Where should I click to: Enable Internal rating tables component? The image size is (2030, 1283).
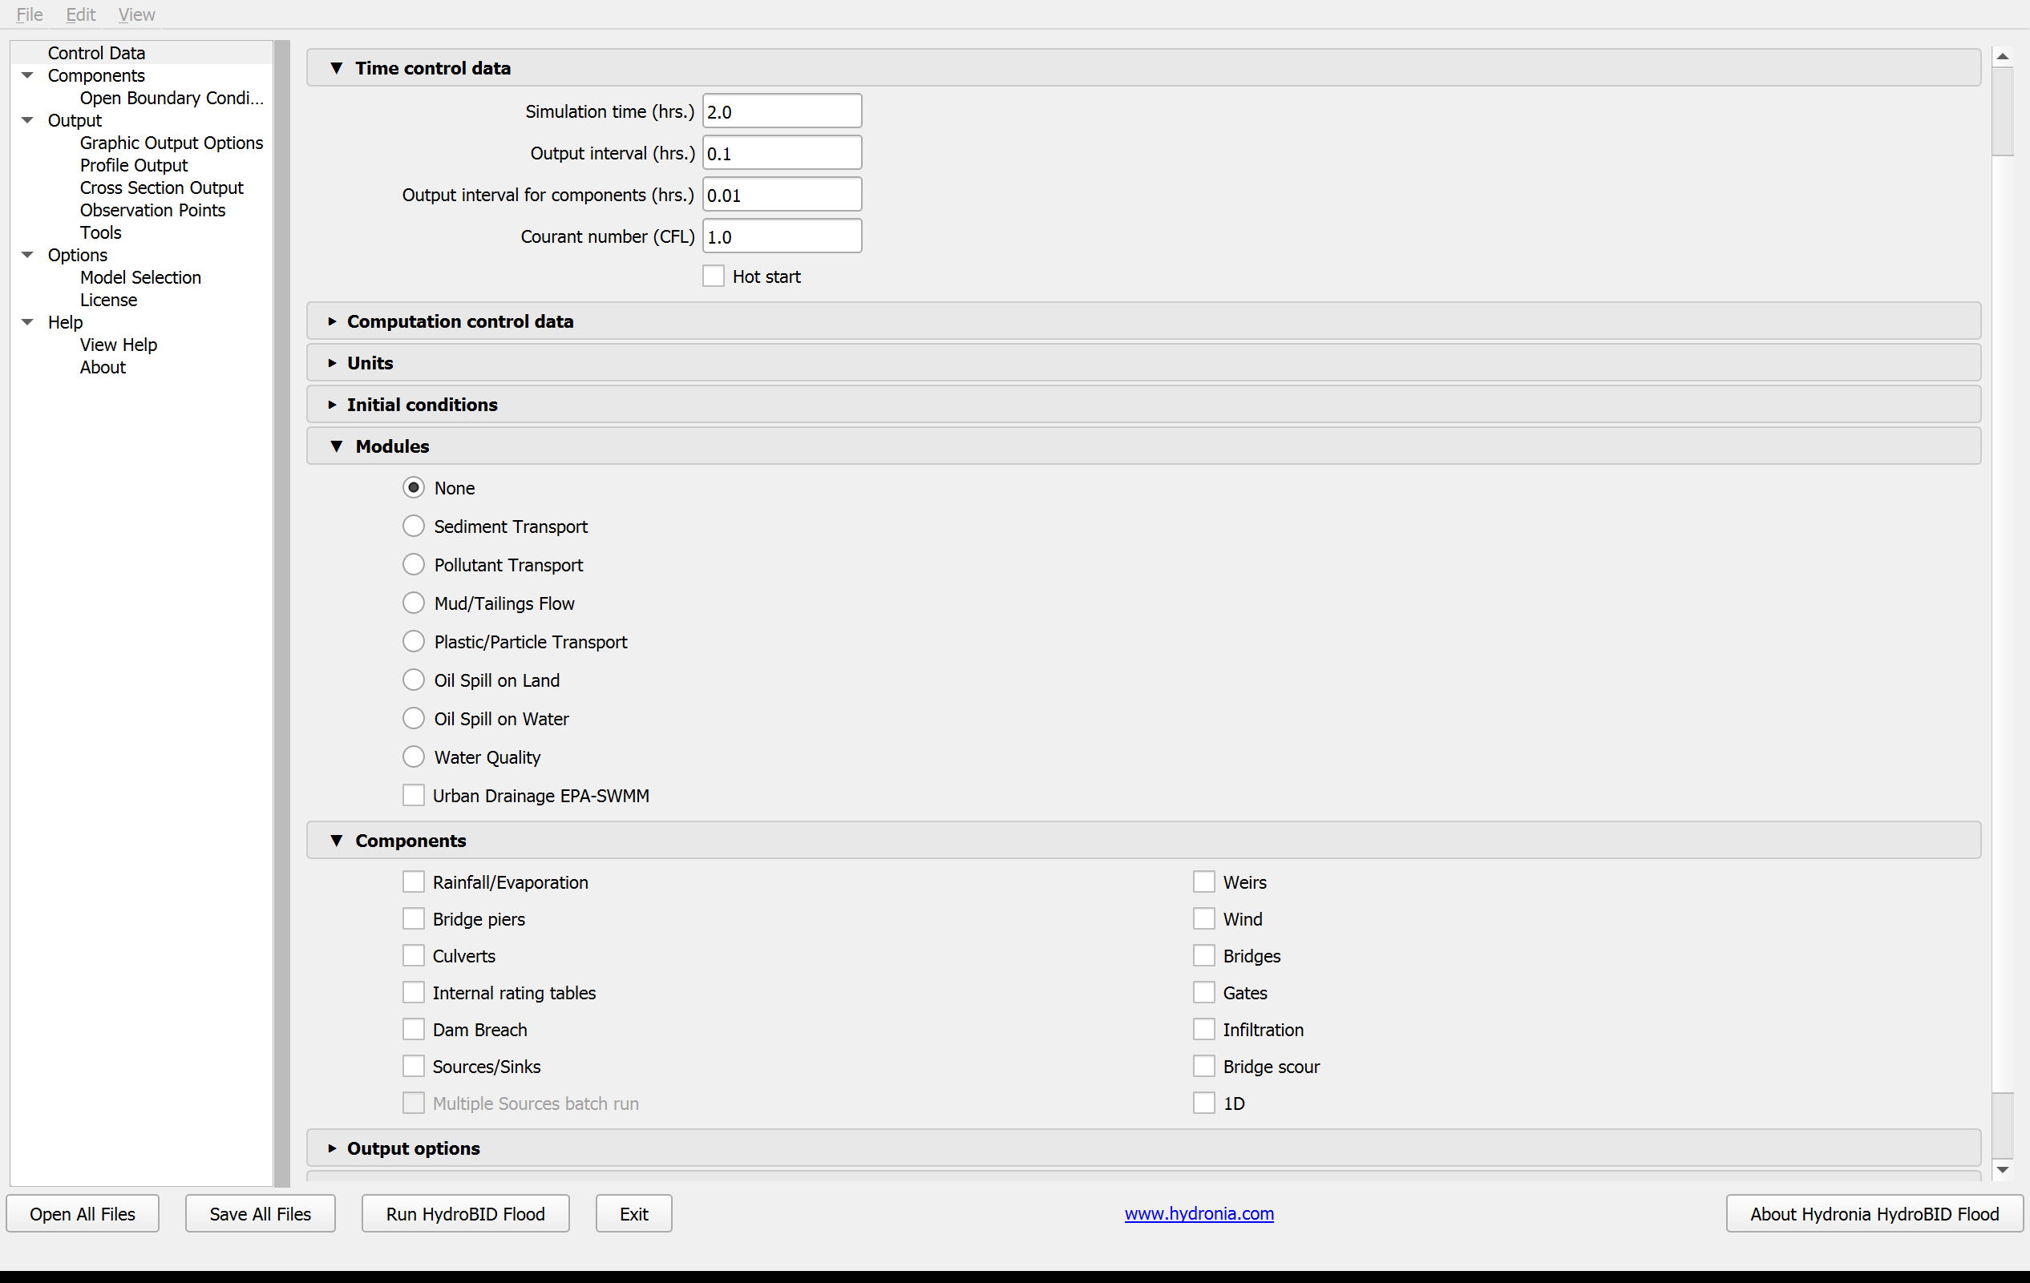pyautogui.click(x=413, y=992)
